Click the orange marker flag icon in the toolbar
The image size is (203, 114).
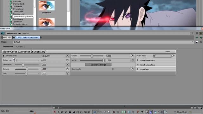[x=138, y=112]
